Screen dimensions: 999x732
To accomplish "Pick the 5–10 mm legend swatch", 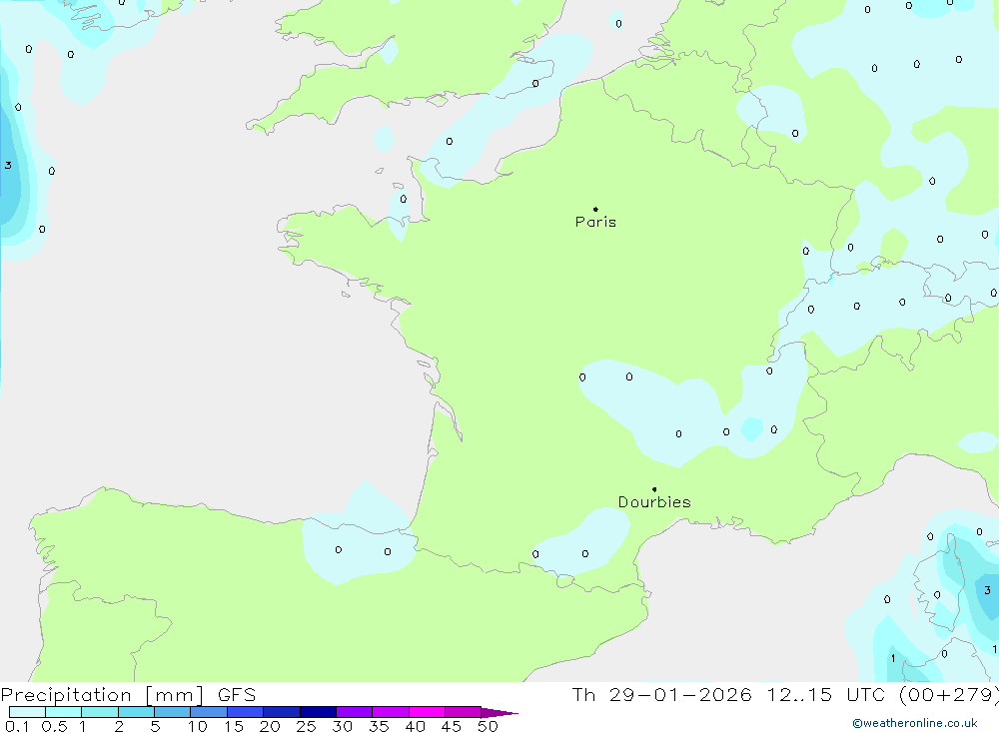I will coord(173,712).
